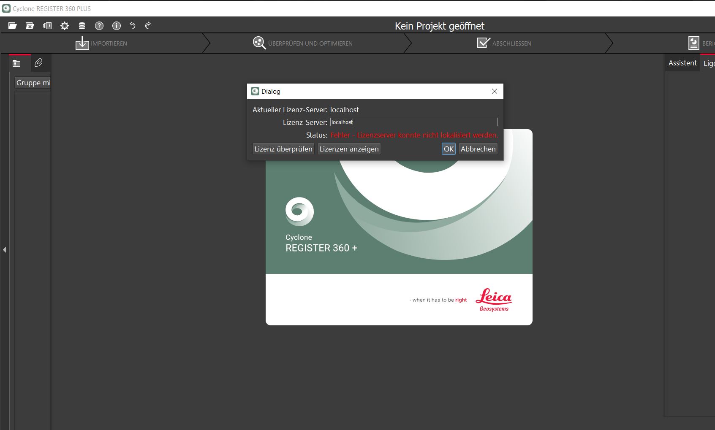Viewport: 715px width, 430px height.
Task: Click the Abschliessen checkmark icon
Action: tap(484, 43)
